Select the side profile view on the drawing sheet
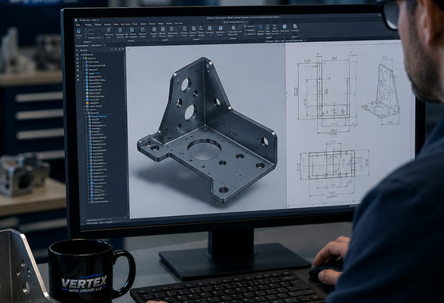The height and width of the screenshot is (303, 444). pos(333,90)
